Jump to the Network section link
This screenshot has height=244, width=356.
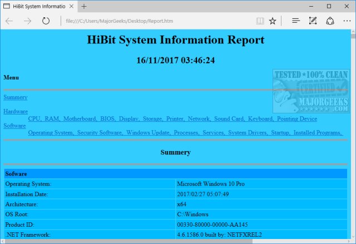pyautogui.click(x=199, y=118)
